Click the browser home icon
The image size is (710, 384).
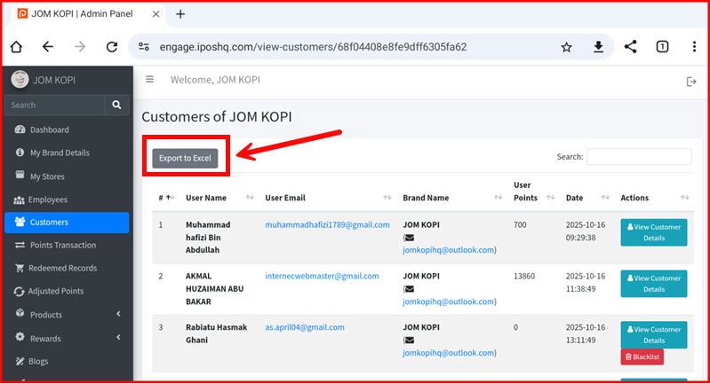[16, 47]
